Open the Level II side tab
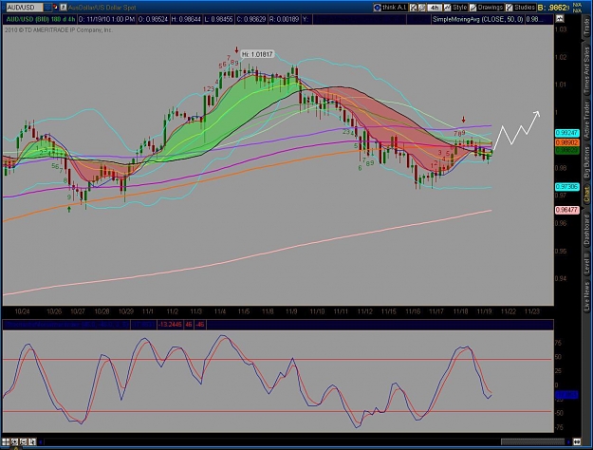Image resolution: width=593 pixels, height=450 pixels. 586,264
